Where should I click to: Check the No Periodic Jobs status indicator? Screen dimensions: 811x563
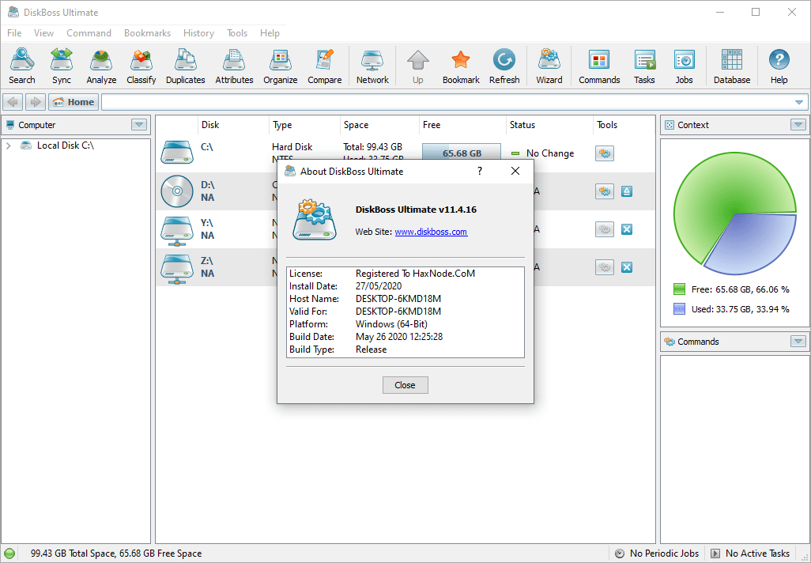656,554
